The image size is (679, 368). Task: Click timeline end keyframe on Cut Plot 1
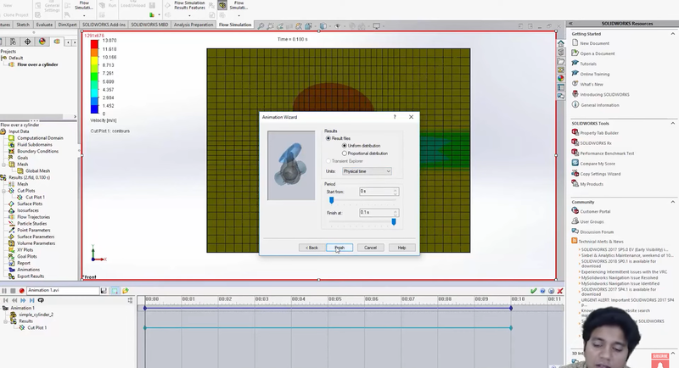(x=511, y=328)
